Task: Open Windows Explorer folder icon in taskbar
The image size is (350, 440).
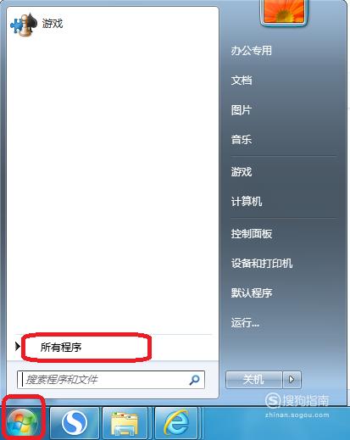Action: point(125,423)
